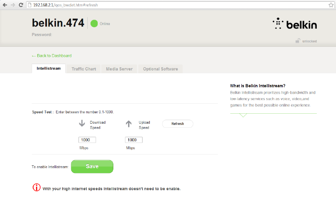
Task: Reload the page with the browser refresh icon
Action: (x=21, y=5)
